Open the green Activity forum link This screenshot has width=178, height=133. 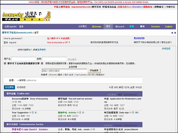67,112
